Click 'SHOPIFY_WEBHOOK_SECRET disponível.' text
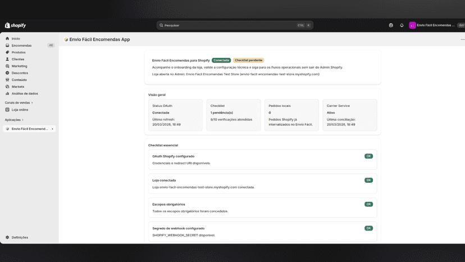This screenshot has width=465, height=262. 184,235
